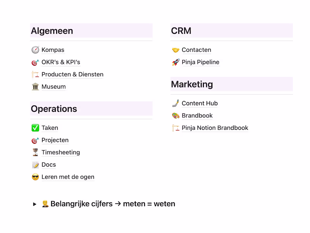Click the green checkmark icon next to Taken
This screenshot has width=310, height=233.
[35, 127]
